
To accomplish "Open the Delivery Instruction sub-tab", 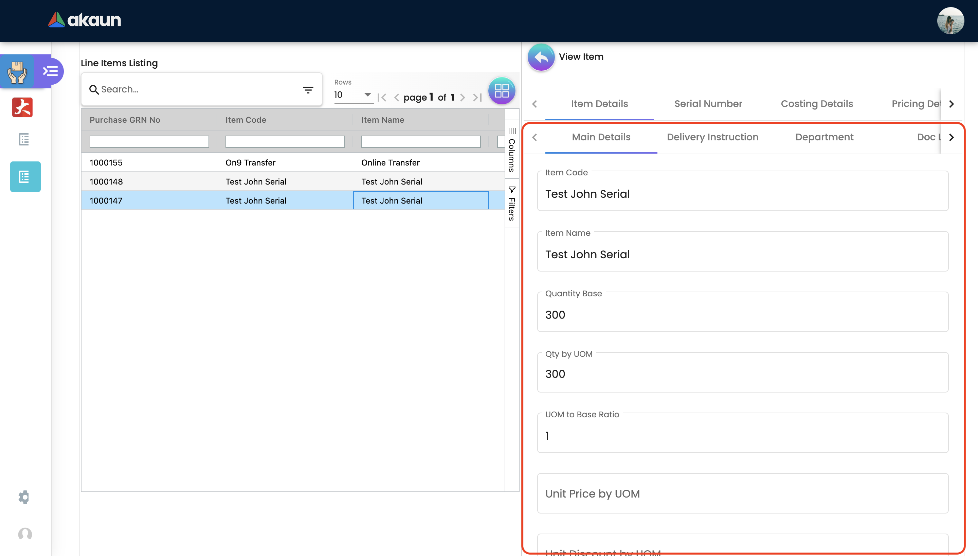I will [x=712, y=137].
